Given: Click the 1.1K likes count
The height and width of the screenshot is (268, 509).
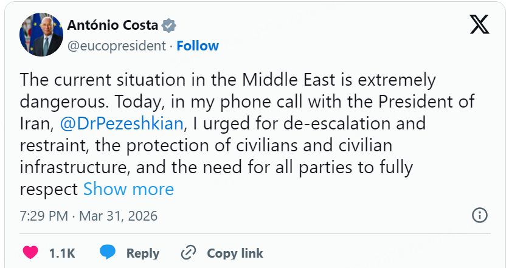Looking at the screenshot, I should (61, 253).
